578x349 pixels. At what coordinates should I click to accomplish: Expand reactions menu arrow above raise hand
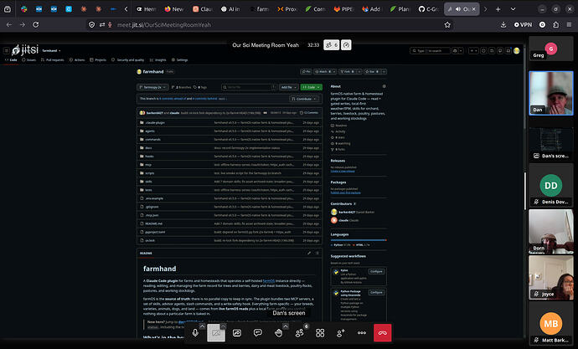click(x=286, y=326)
